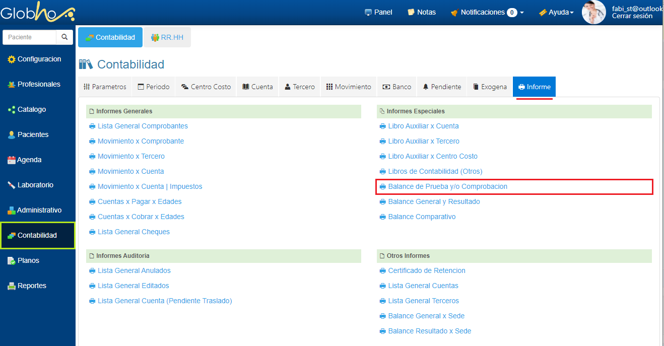Select the Centro Costo tab
This screenshot has height=346, width=664.
coord(206,87)
